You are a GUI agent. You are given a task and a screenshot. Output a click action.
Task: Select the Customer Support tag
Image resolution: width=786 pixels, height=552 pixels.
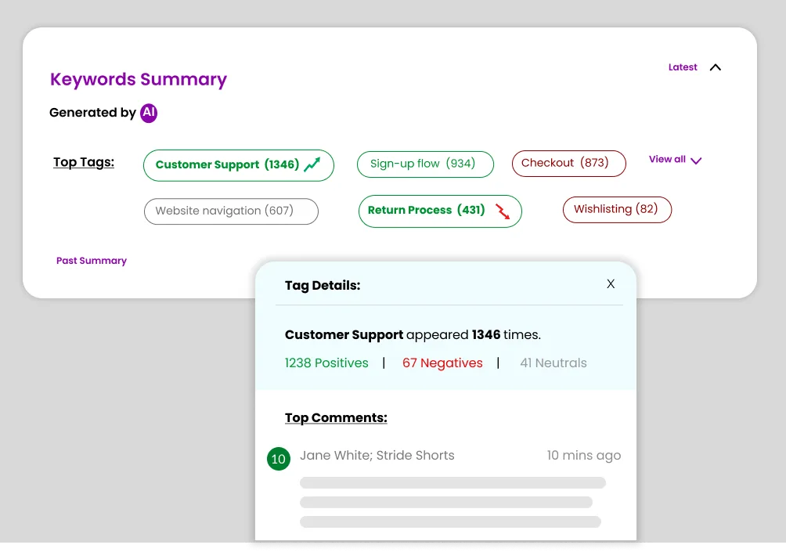tap(227, 165)
